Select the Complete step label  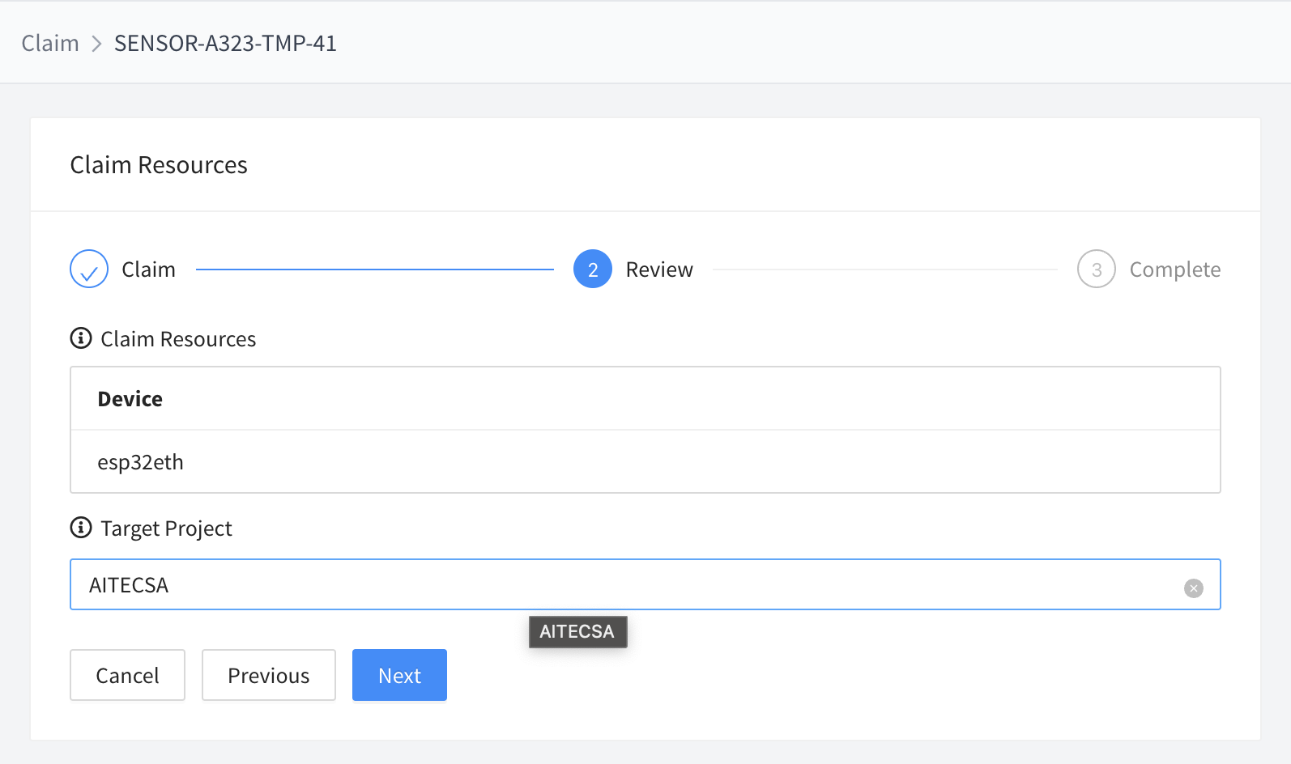1175,270
